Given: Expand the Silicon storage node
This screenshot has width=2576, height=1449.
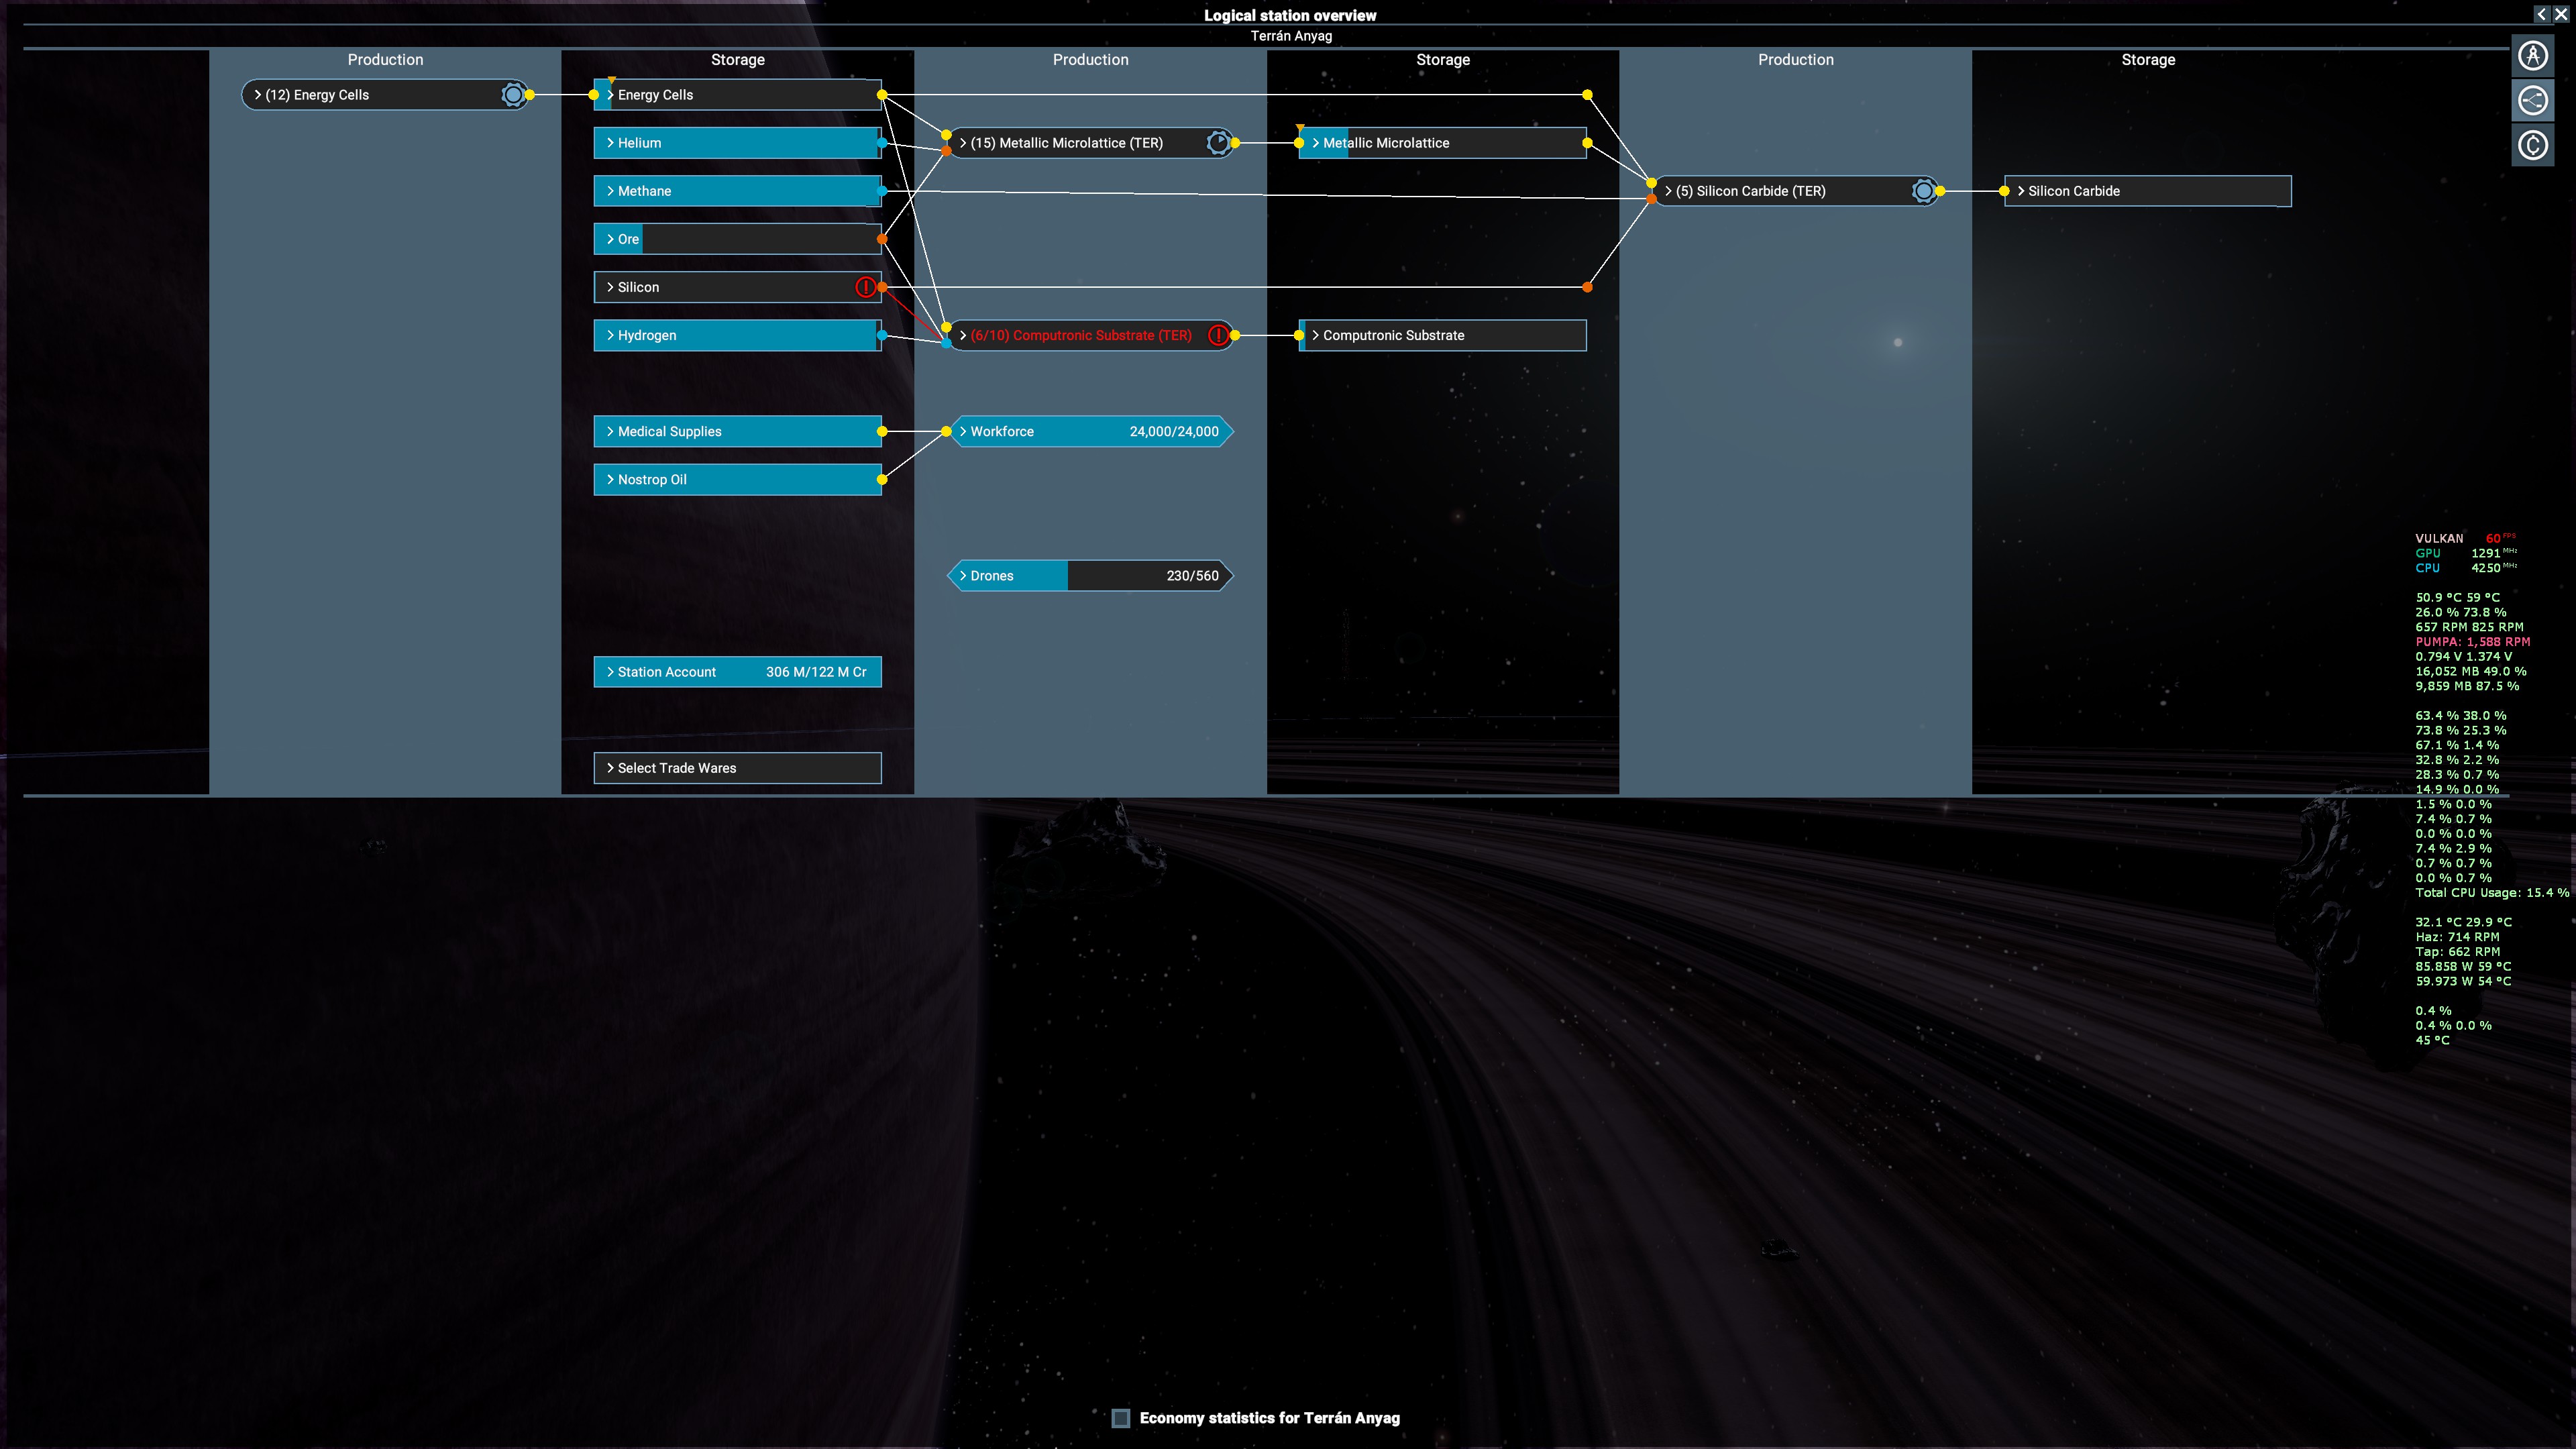Looking at the screenshot, I should pyautogui.click(x=737, y=287).
